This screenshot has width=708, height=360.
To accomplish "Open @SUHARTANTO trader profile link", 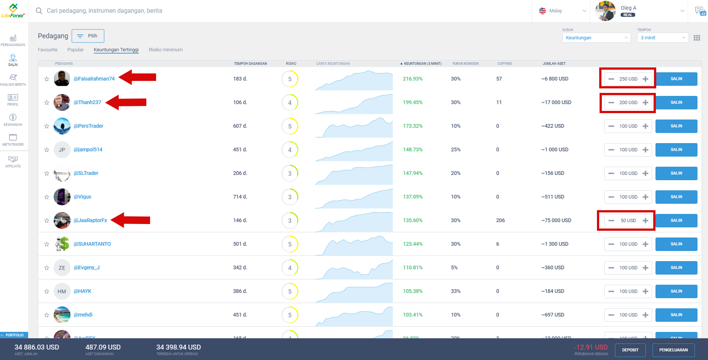I will click(x=92, y=244).
